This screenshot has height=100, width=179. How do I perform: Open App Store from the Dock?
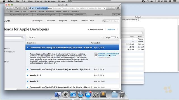coord(88,94)
